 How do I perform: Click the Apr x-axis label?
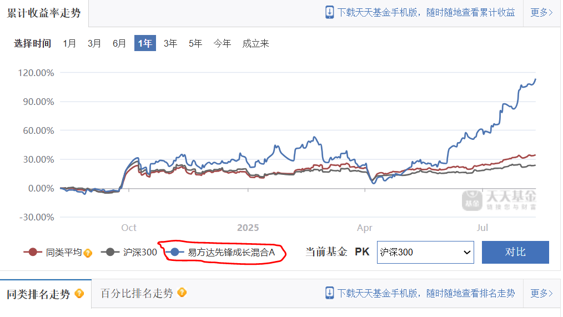click(364, 228)
